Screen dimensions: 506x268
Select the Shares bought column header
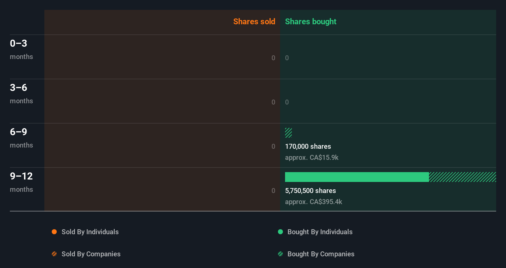point(311,22)
